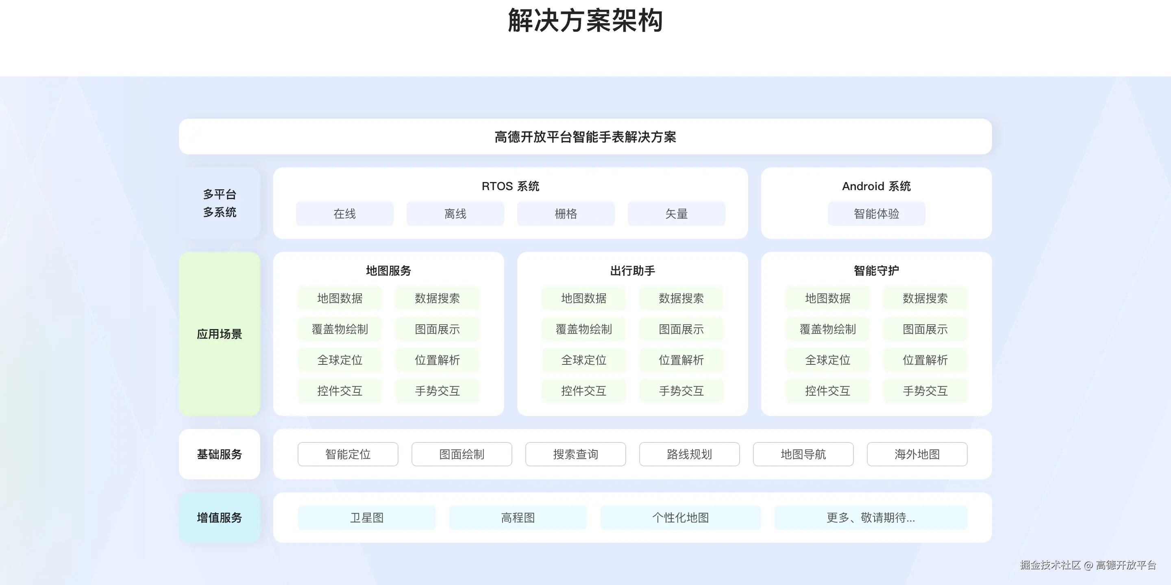1171x585 pixels.
Task: Select the 海外地图 button
Action: tap(917, 454)
